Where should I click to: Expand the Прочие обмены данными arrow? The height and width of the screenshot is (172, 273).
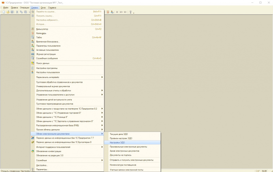coord(102,130)
